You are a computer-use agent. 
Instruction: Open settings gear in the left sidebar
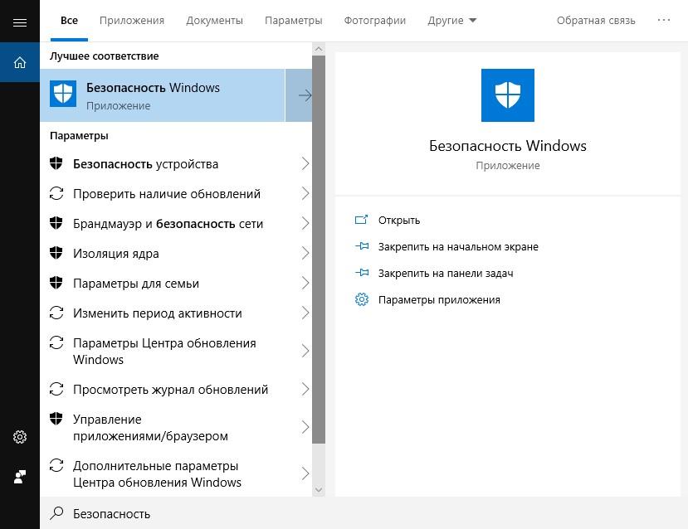tap(20, 436)
